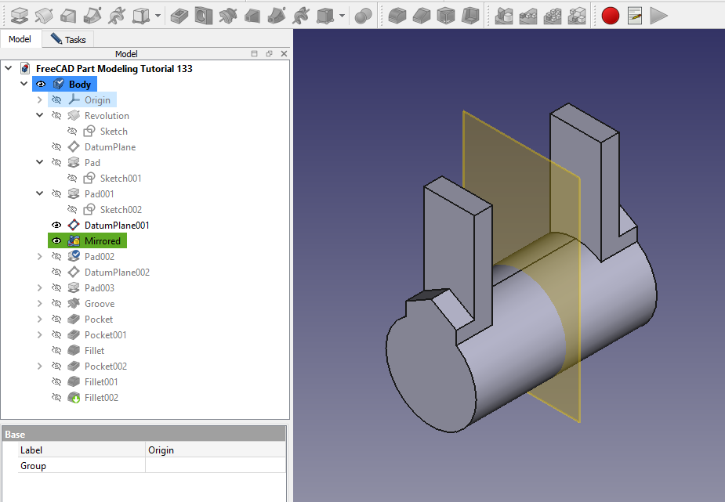This screenshot has height=502, width=725.
Task: Click the Pad tool icon
Action: point(20,15)
